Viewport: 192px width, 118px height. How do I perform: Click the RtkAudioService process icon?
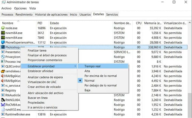pyautogui.click(x=3, y=95)
